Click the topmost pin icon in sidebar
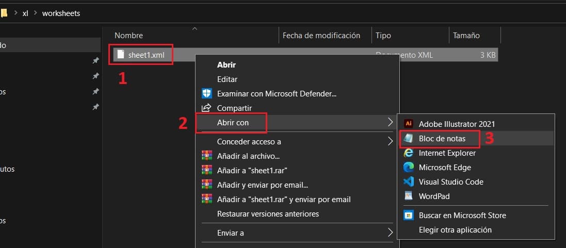The image size is (566, 248). pos(95,60)
